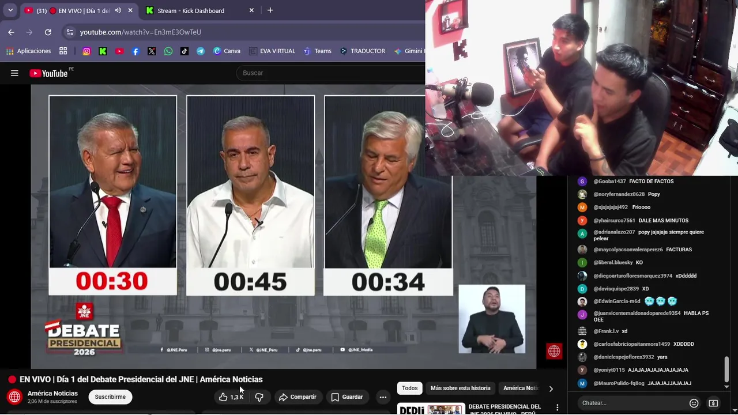Open the Facebook bookmark
Screen dimensions: 738x415
point(135,51)
